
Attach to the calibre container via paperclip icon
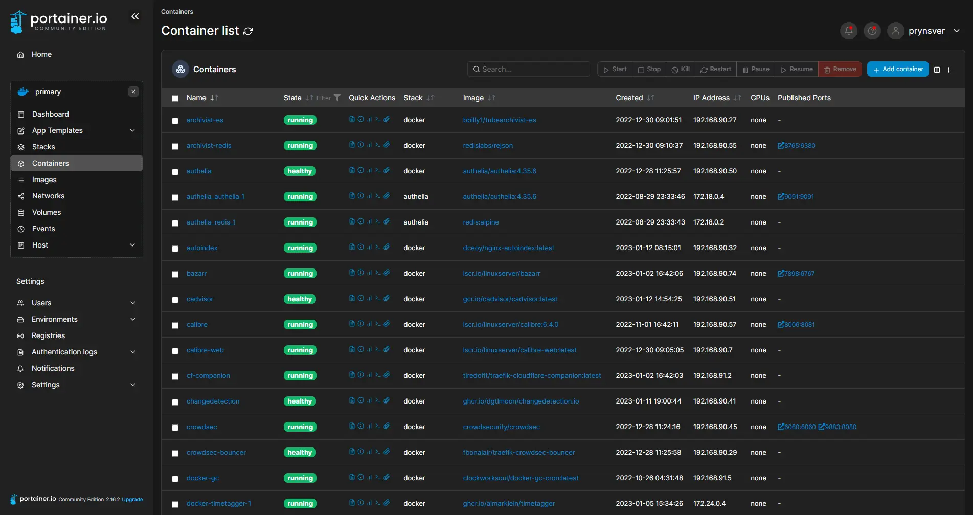point(387,324)
